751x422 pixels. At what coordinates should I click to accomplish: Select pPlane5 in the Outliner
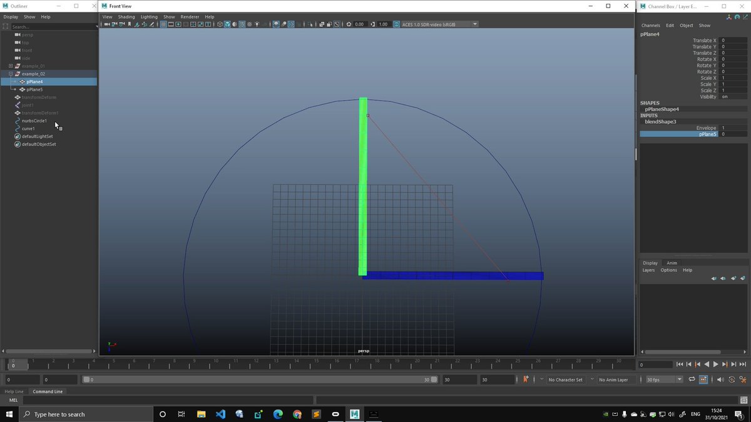point(34,89)
